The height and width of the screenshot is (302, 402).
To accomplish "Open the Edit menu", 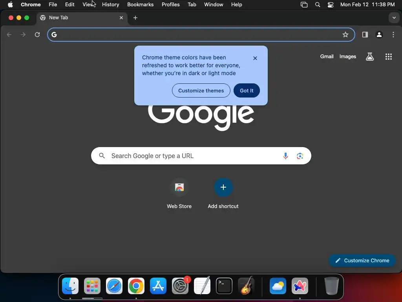I will [70, 5].
